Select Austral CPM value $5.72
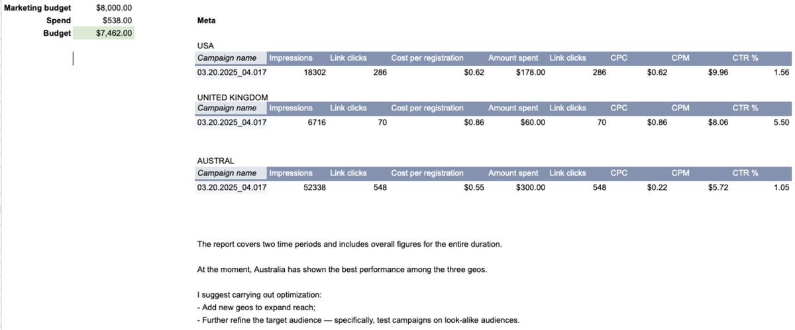795x330 pixels. [717, 187]
